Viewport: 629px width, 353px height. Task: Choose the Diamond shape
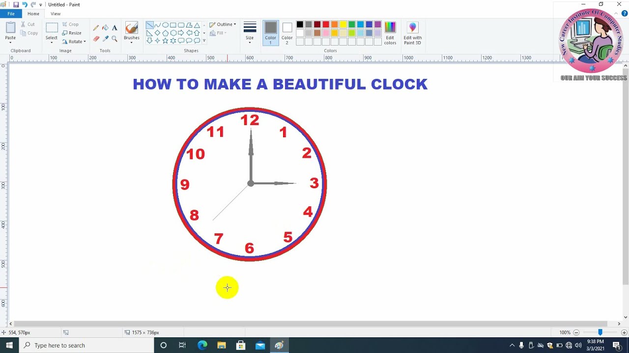pos(157,33)
